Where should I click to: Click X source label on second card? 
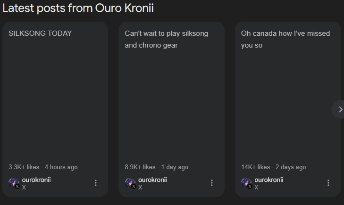[x=140, y=188]
